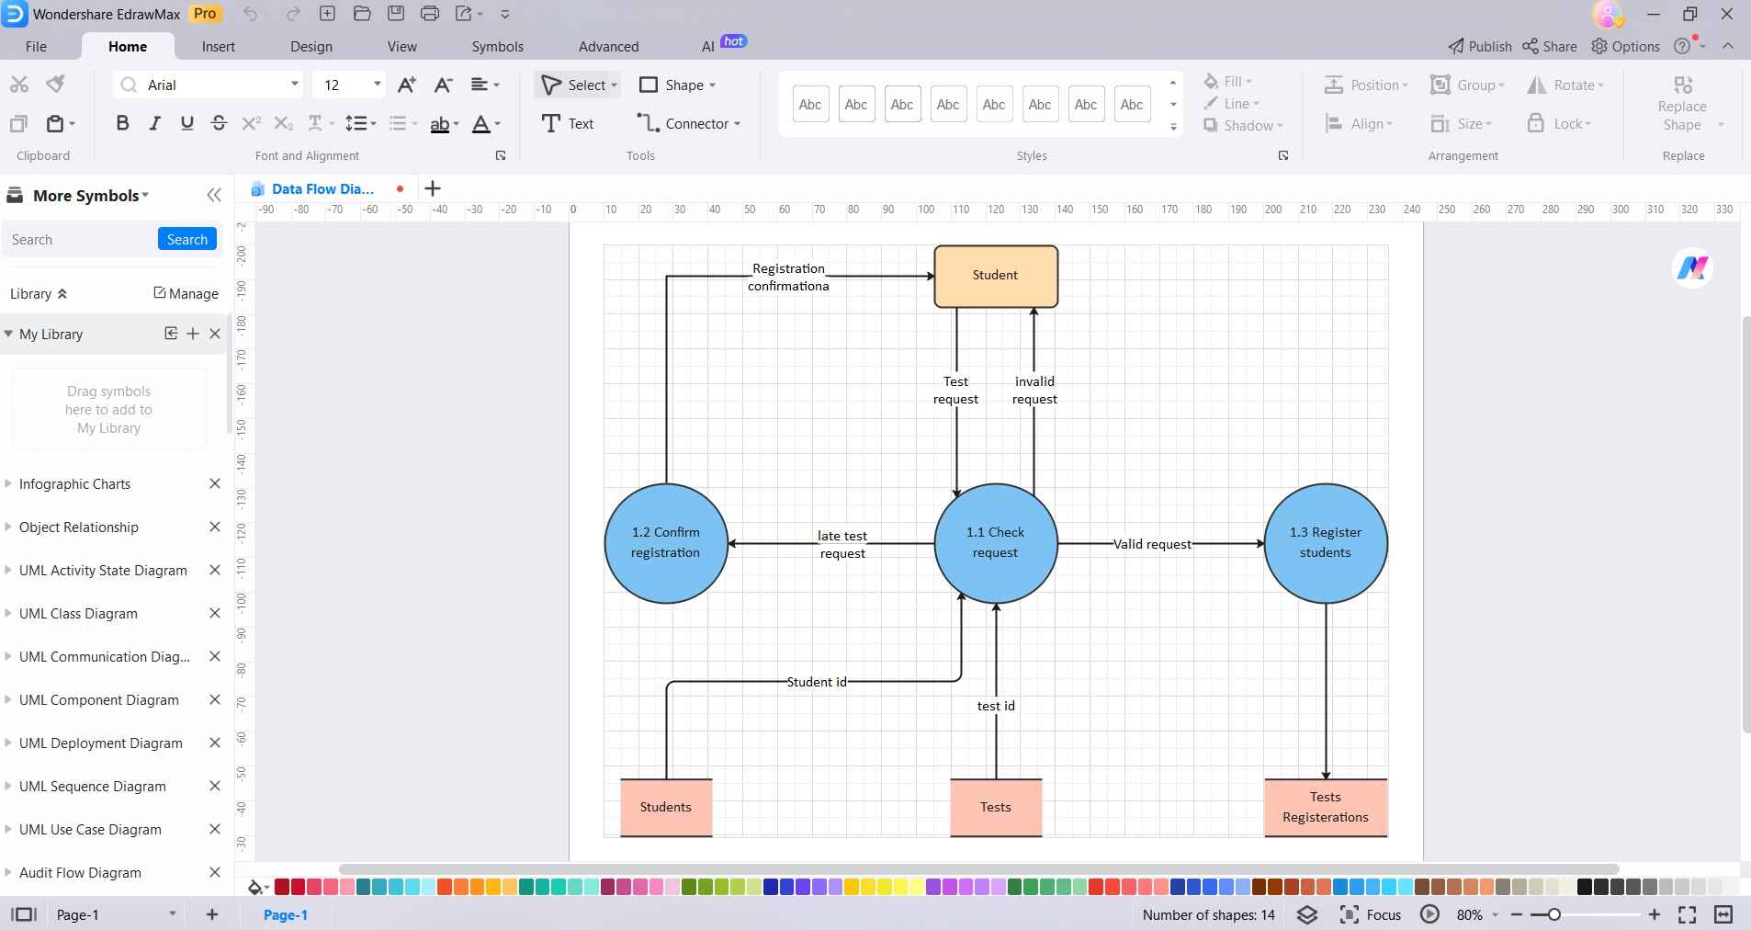The image size is (1751, 930).
Task: Click the Paste clipboard icon
Action: 56,123
